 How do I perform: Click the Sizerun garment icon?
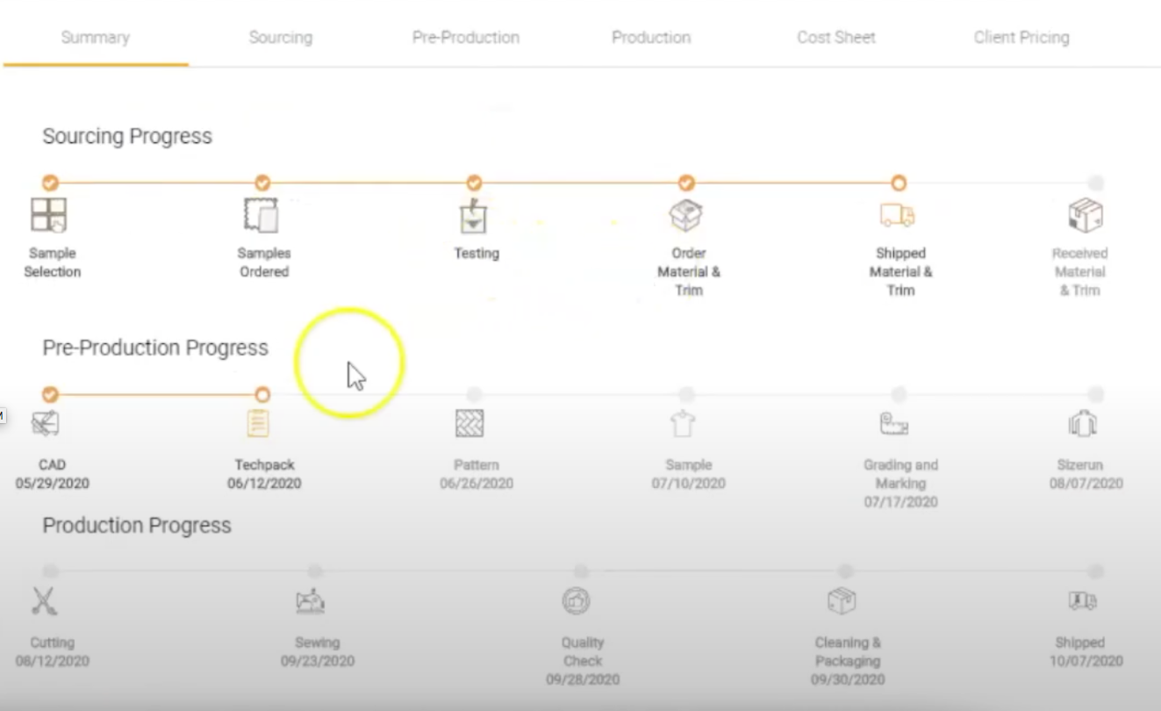tap(1083, 424)
